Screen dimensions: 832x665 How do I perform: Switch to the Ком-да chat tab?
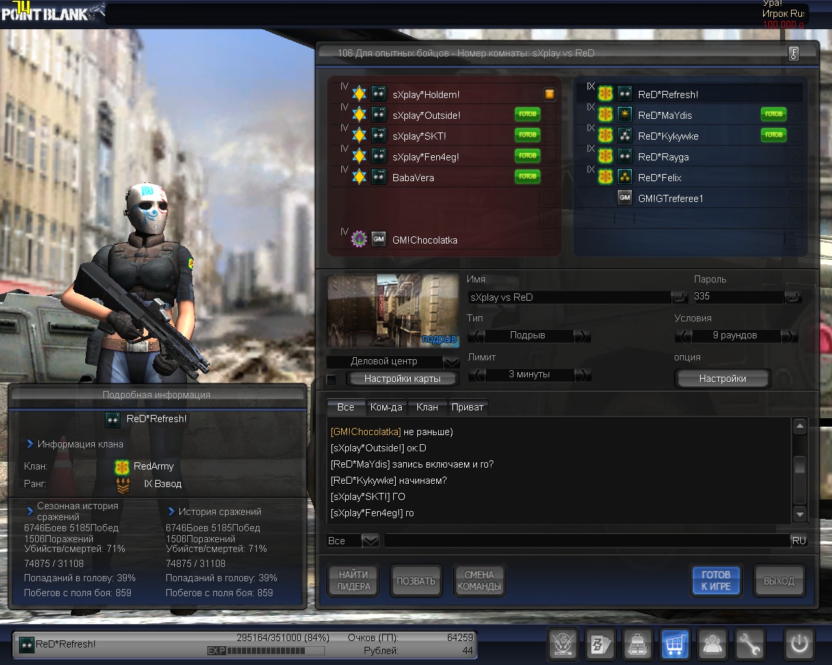(x=386, y=407)
